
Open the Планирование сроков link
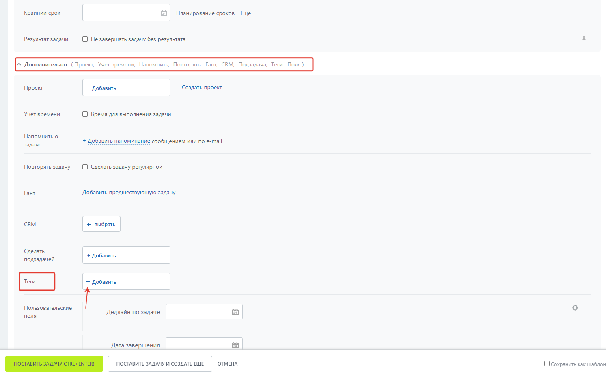[205, 13]
